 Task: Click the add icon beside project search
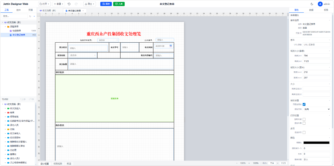[34, 16]
